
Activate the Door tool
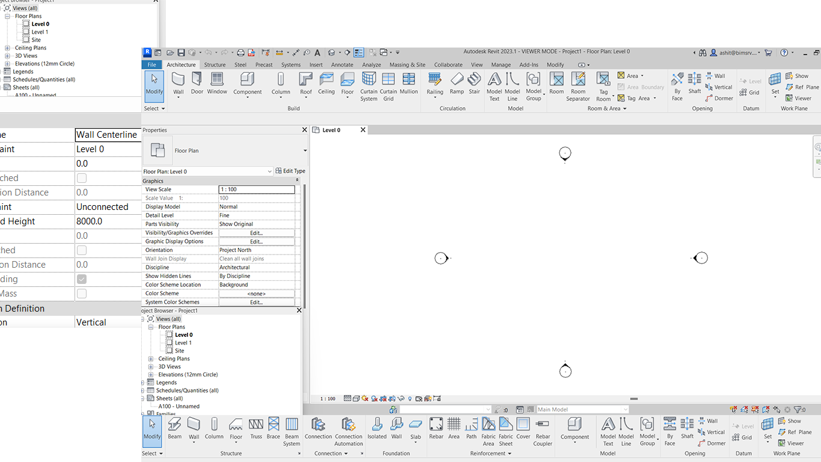pyautogui.click(x=197, y=84)
